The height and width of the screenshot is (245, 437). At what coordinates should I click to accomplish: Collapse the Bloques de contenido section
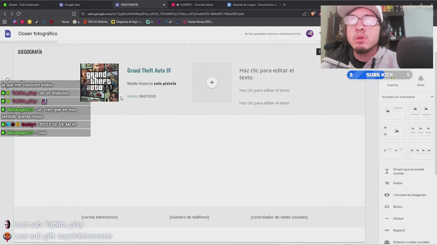pos(432,97)
